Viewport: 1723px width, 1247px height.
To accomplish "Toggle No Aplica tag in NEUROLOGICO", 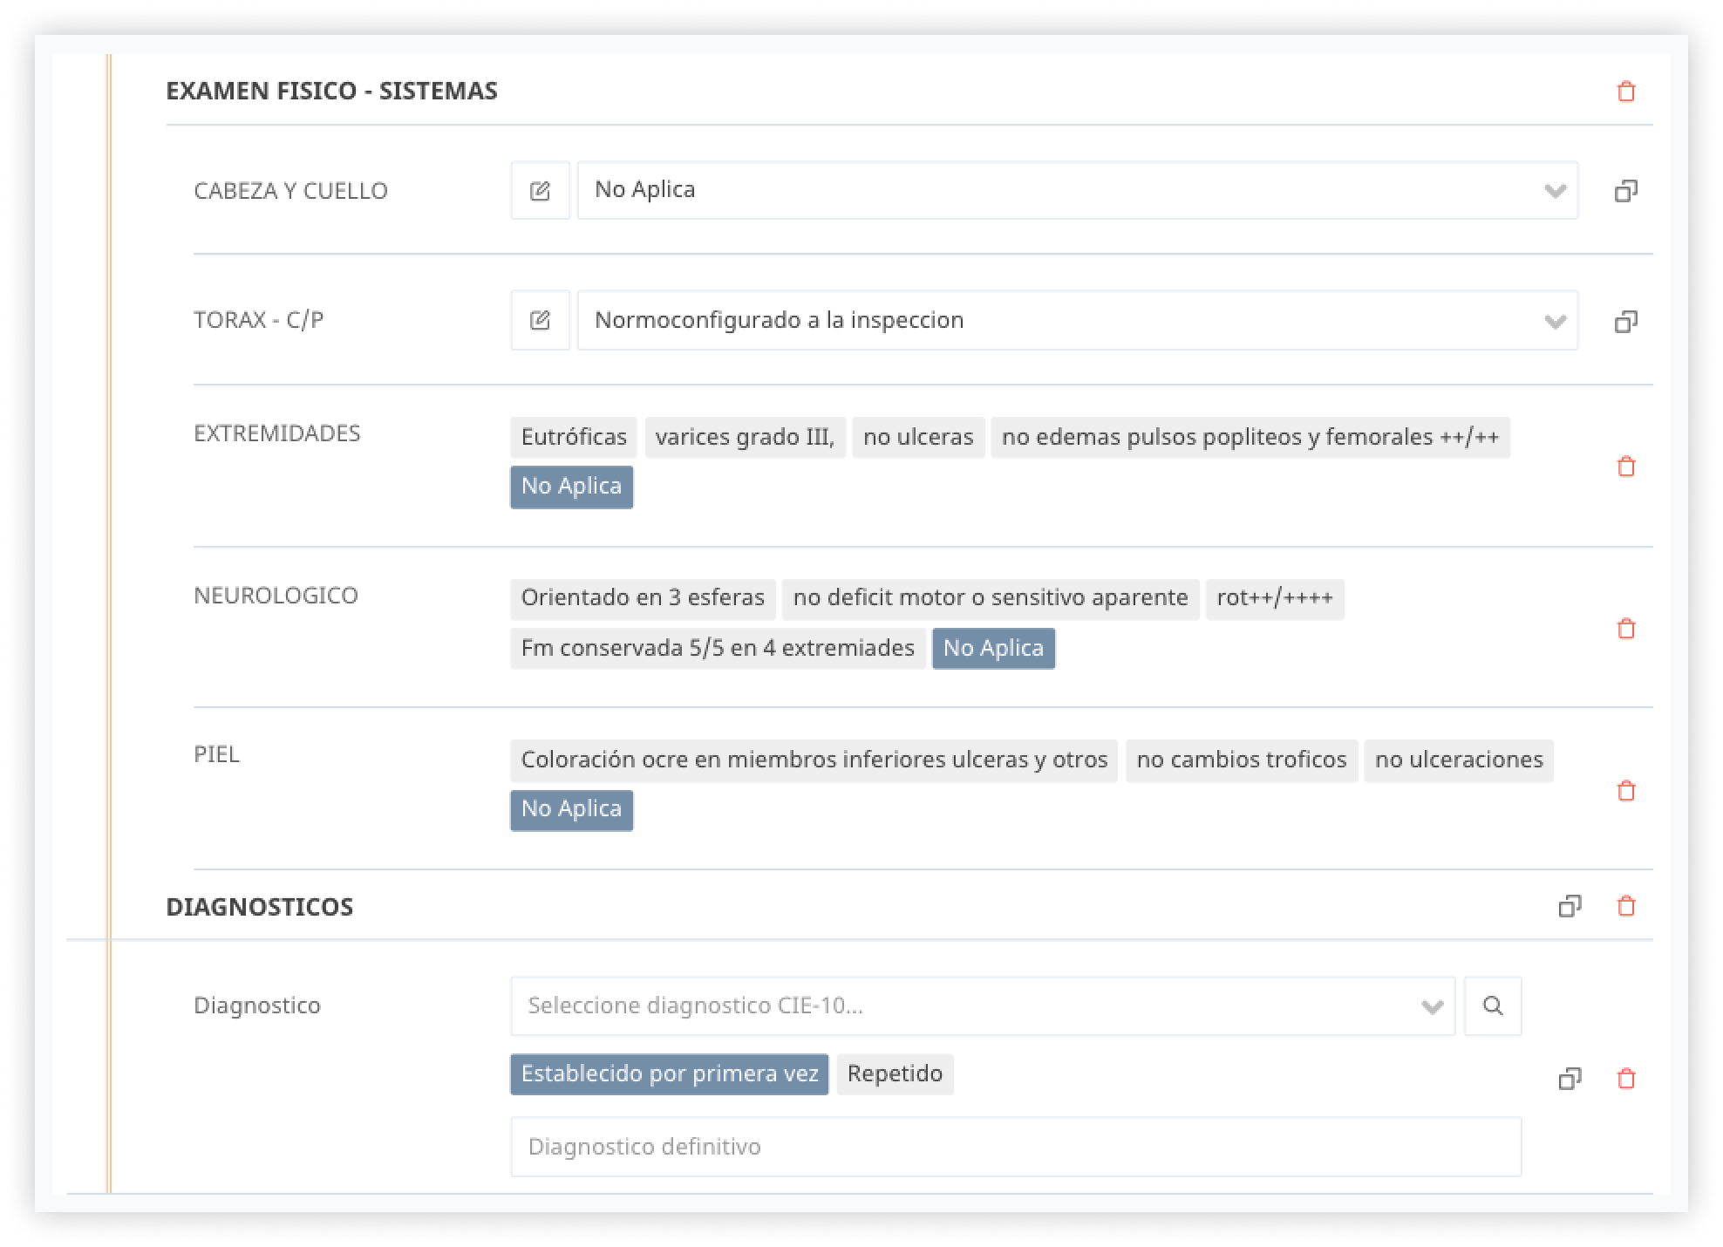I will (993, 649).
